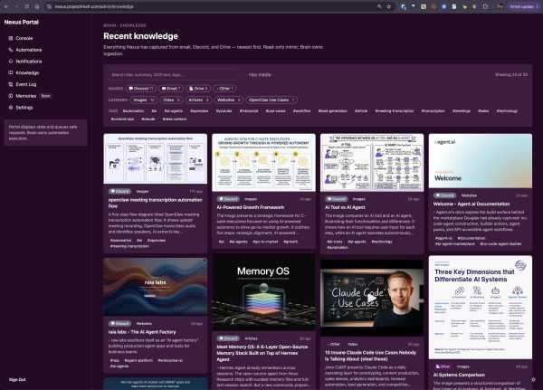Toggle the Email source filter chip

171,89
